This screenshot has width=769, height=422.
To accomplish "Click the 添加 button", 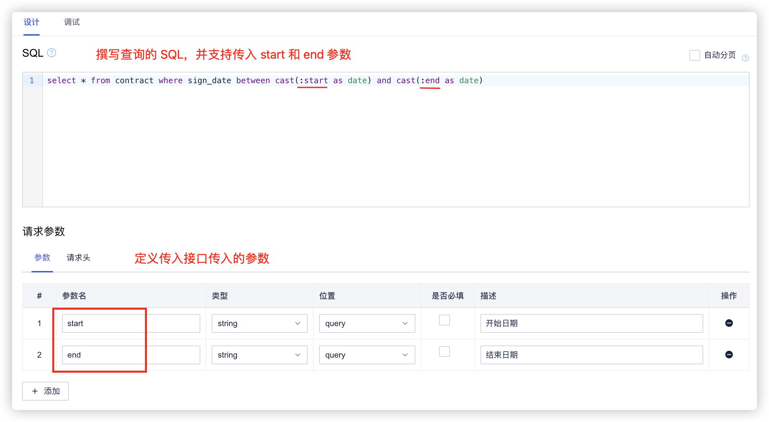I will click(45, 391).
